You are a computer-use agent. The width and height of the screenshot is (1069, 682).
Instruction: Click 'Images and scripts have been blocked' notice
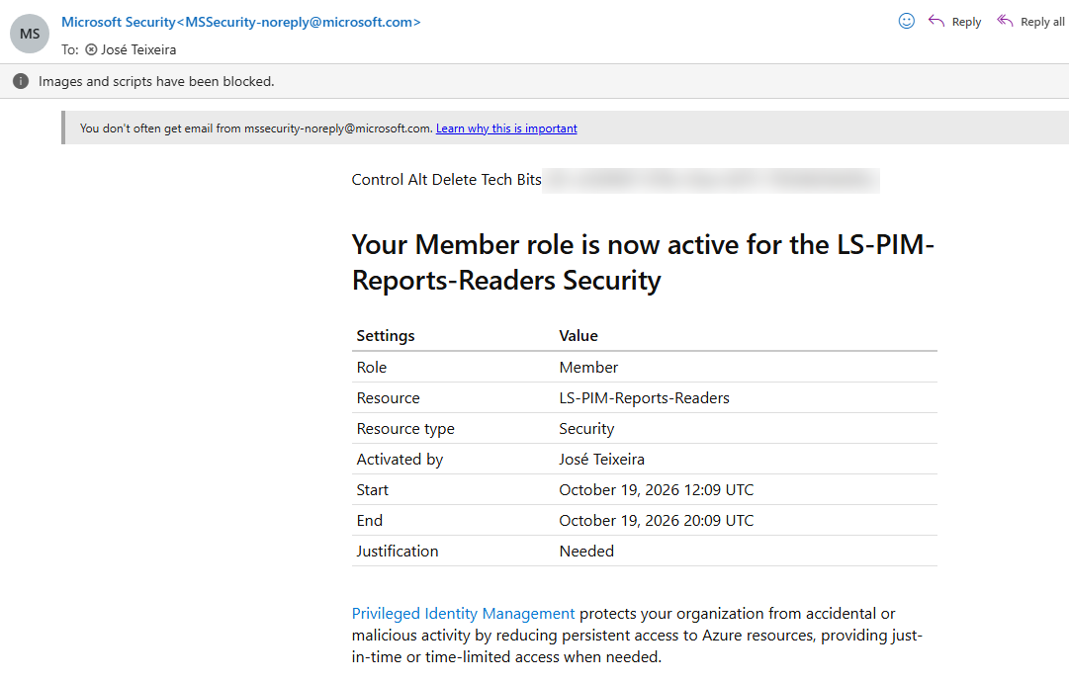tap(156, 81)
